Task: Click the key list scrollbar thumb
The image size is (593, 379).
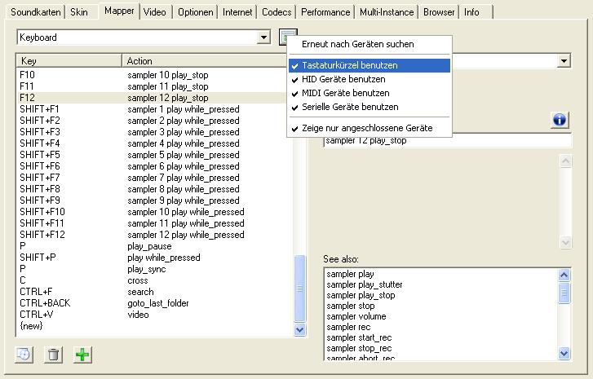Action: pyautogui.click(x=299, y=289)
